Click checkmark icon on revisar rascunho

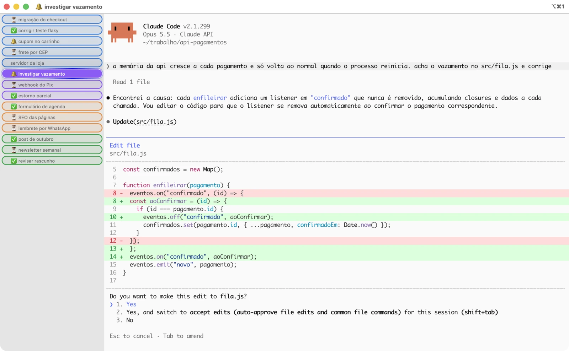coord(14,161)
